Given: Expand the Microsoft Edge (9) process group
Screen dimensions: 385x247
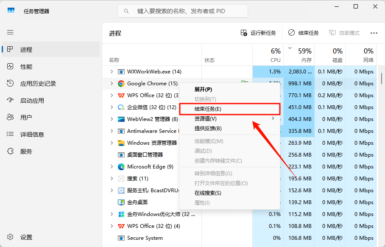Looking at the screenshot, I should click(x=112, y=167).
